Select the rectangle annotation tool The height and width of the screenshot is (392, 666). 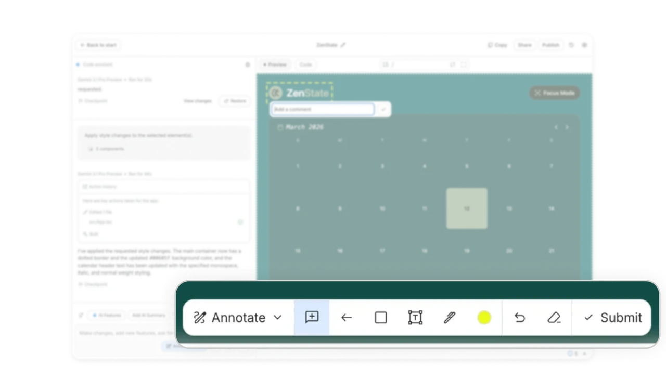(x=381, y=317)
